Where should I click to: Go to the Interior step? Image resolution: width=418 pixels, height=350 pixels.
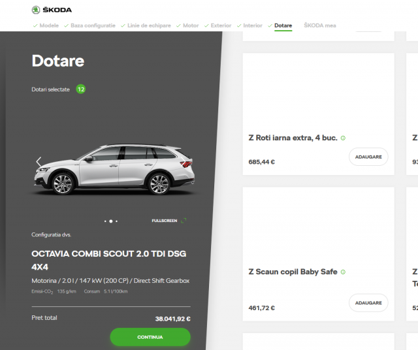point(252,25)
